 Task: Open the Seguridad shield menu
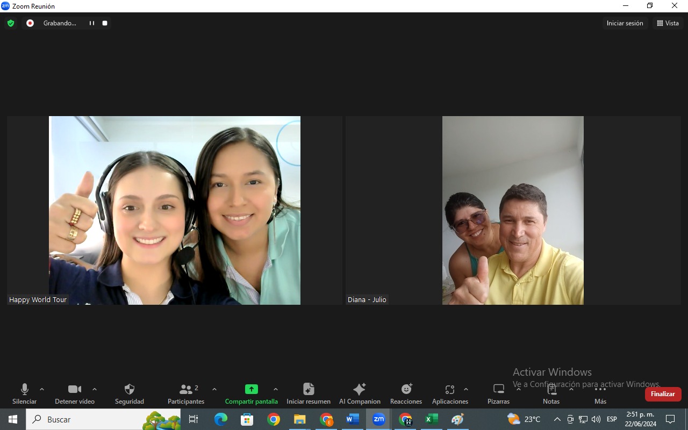click(130, 394)
